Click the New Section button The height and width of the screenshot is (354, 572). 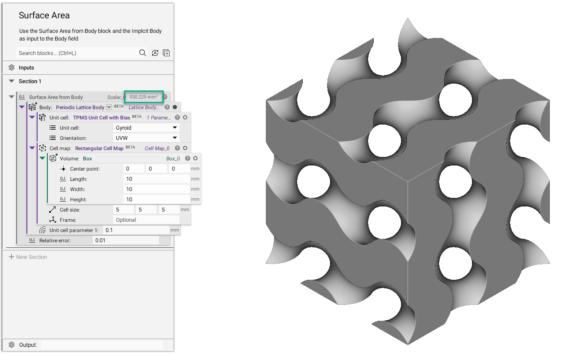pos(28,257)
